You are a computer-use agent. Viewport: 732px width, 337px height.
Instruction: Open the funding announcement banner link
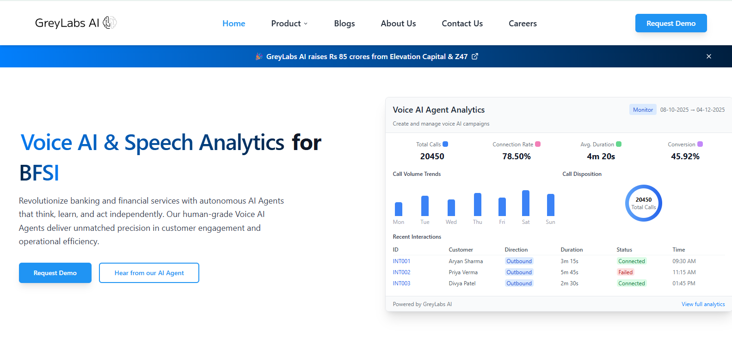click(367, 56)
